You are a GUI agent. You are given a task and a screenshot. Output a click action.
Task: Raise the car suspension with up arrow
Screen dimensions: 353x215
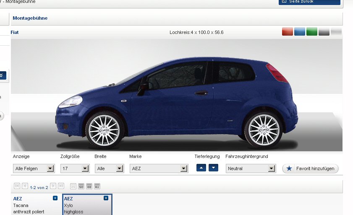click(201, 168)
